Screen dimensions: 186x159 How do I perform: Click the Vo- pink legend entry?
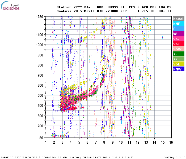(179, 39)
